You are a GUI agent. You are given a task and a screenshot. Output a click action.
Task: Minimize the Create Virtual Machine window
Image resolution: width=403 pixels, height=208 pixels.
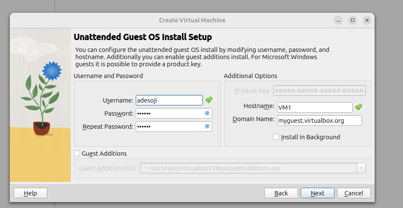(x=338, y=20)
